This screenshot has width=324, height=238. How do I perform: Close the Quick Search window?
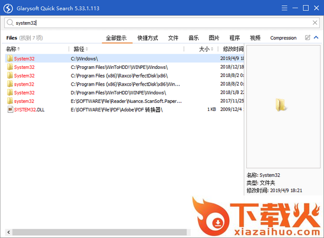pos(316,8)
